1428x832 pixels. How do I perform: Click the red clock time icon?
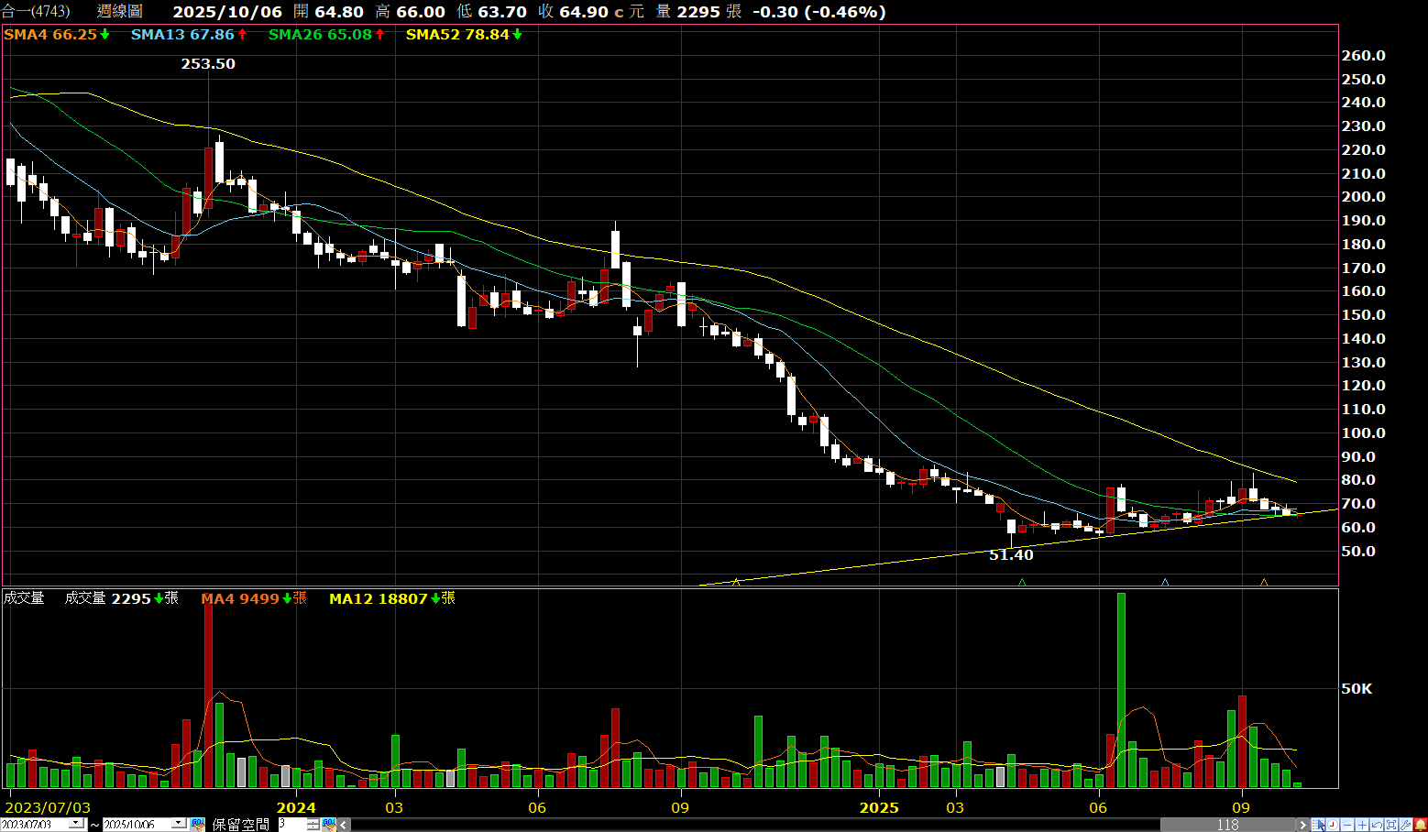tap(1333, 825)
